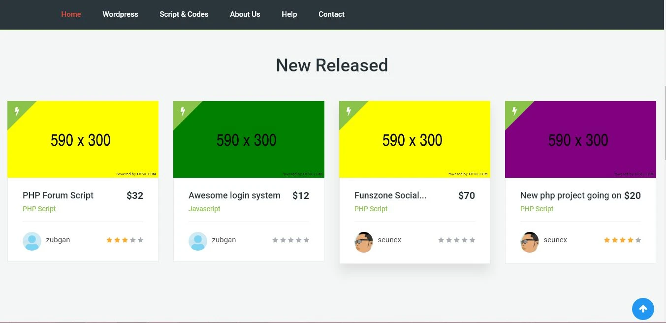Click the star rating on PHP Forum Script
Viewport: 666px width, 323px height.
point(125,240)
